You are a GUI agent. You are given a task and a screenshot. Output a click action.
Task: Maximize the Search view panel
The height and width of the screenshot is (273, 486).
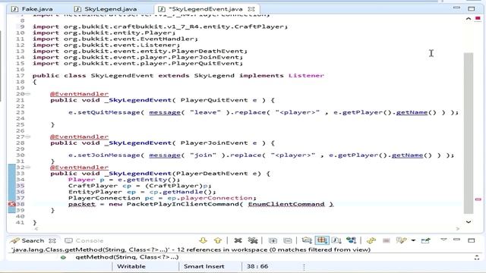pyautogui.click(x=472, y=240)
